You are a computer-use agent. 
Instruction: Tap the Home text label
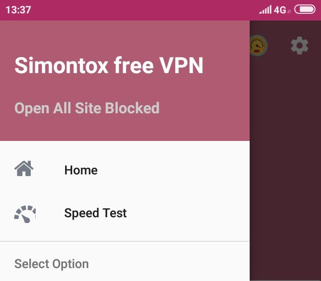coord(81,170)
